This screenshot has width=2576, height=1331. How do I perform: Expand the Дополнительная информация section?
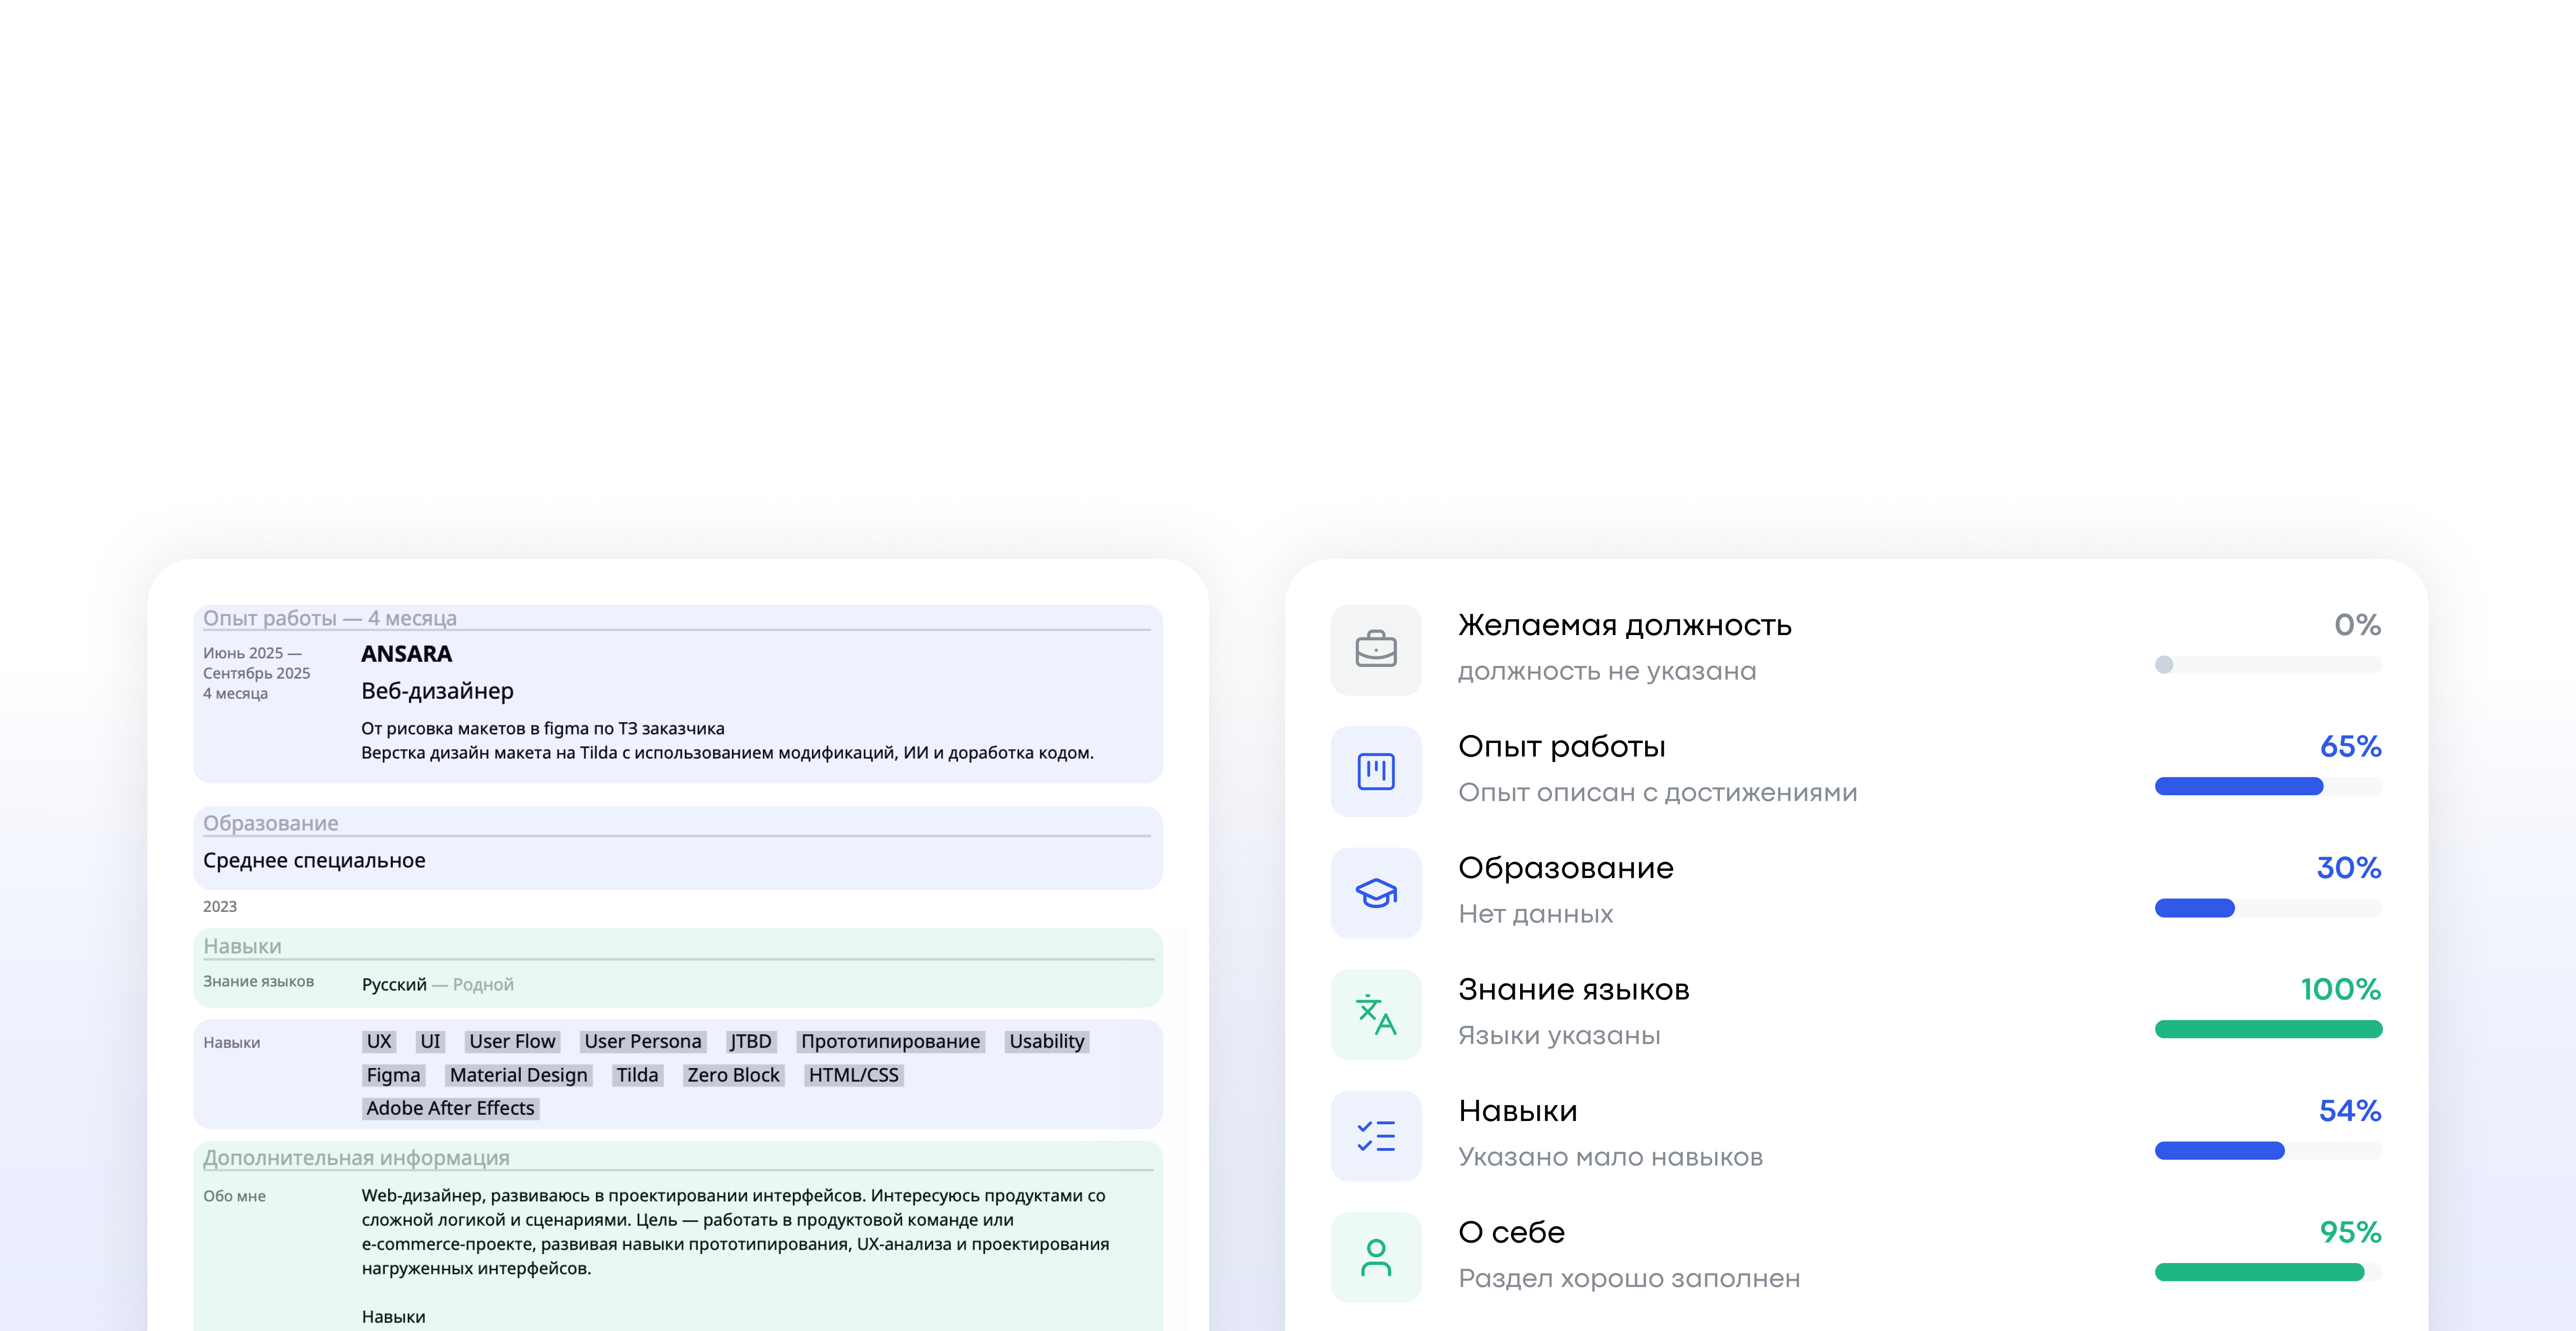coord(357,1156)
